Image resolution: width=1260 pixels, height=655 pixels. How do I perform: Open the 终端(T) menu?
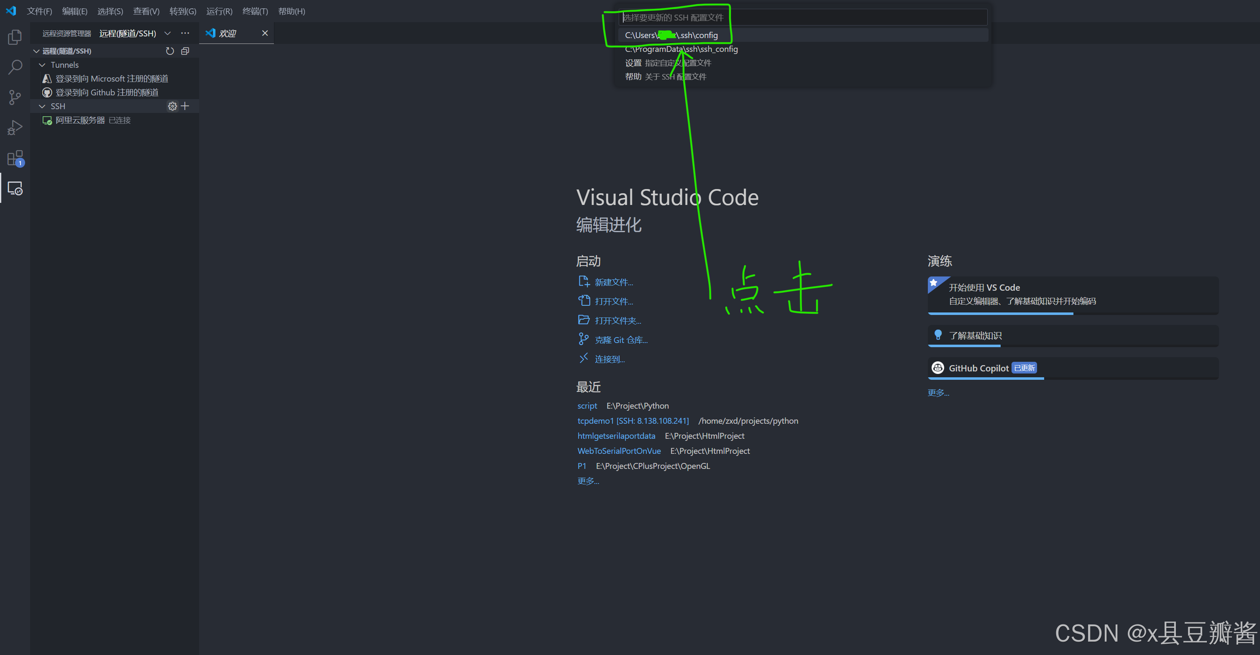click(255, 11)
